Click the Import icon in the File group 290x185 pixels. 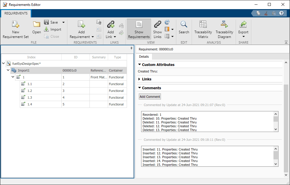[x=47, y=29]
